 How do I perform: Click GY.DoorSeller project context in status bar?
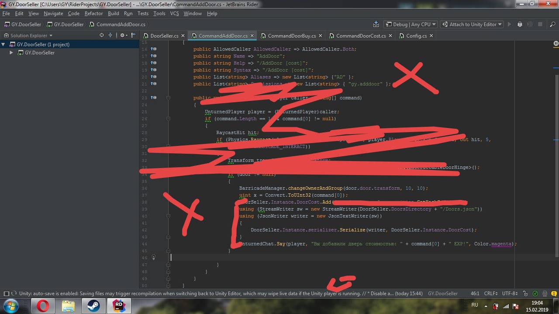[x=443, y=294]
